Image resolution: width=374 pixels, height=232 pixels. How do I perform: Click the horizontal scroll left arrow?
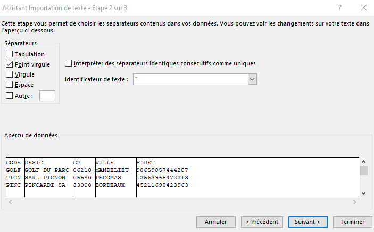pos(10,202)
